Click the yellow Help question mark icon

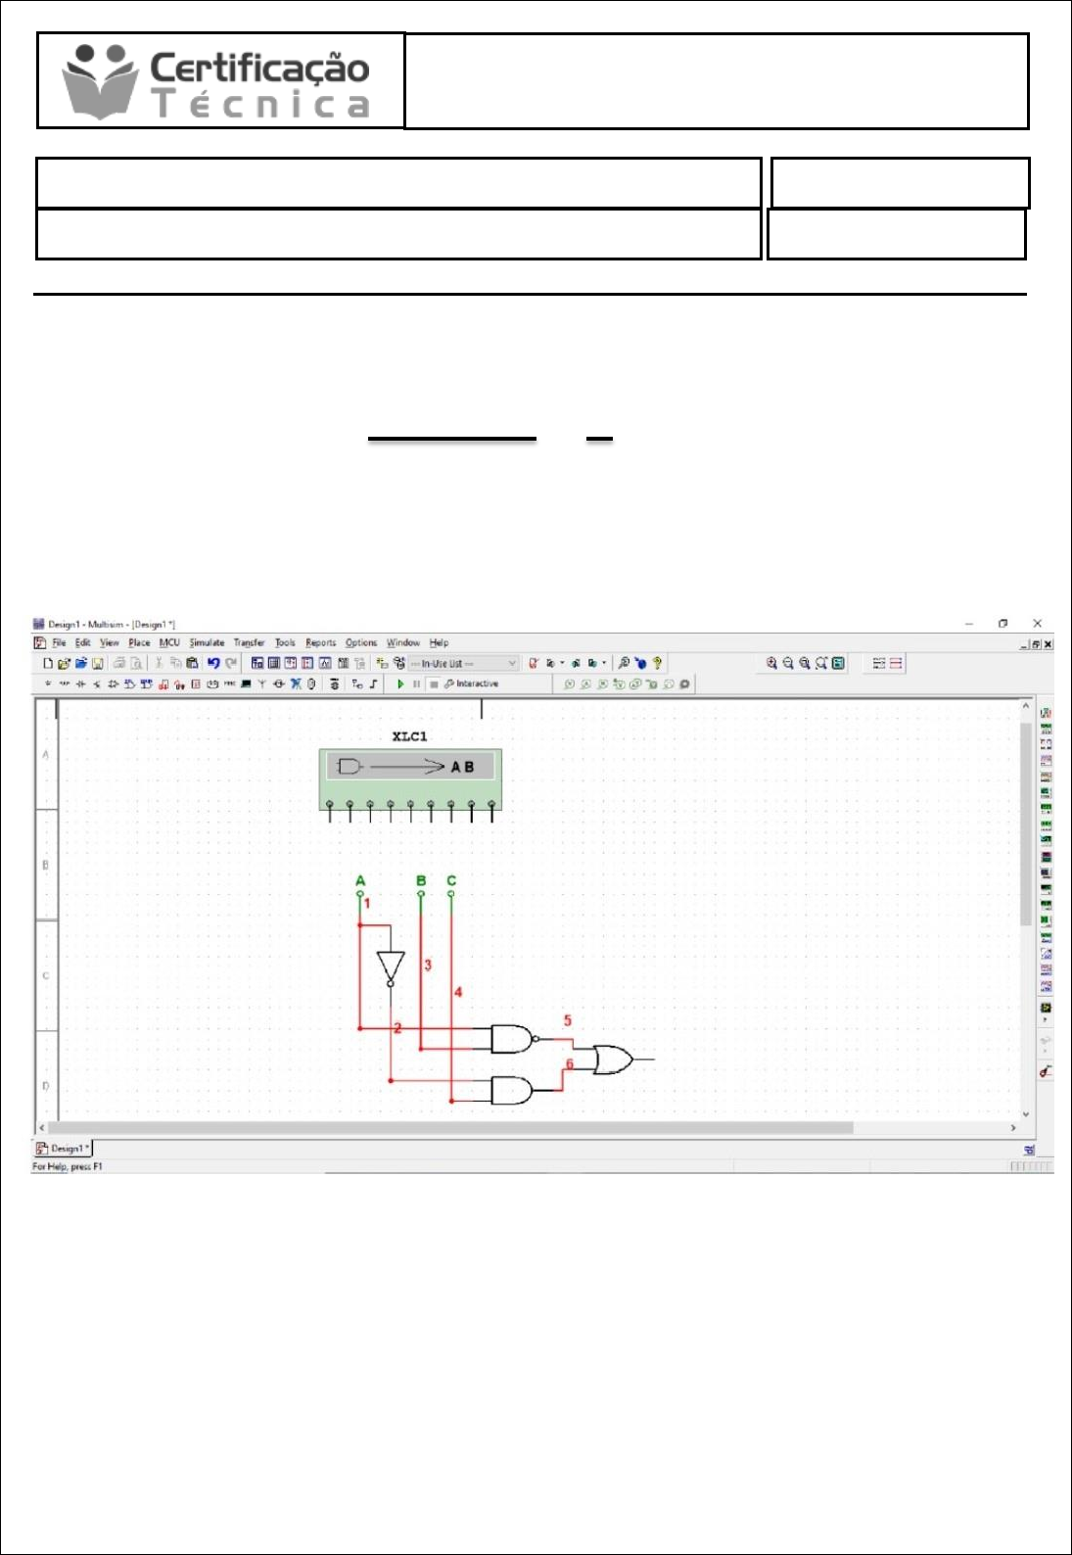657,663
